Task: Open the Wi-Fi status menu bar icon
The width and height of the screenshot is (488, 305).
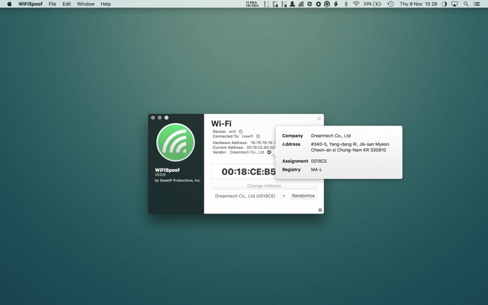Action: (x=356, y=4)
